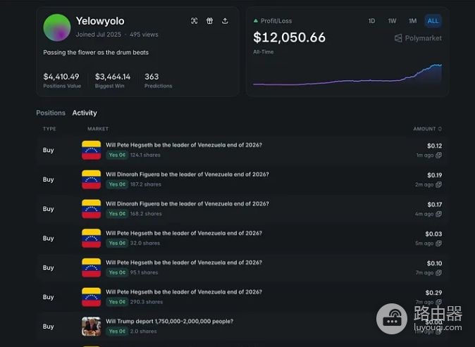The image size is (475, 347).
Task: Open Dinorah Figuera market with 168.2 shares
Action: (187, 203)
